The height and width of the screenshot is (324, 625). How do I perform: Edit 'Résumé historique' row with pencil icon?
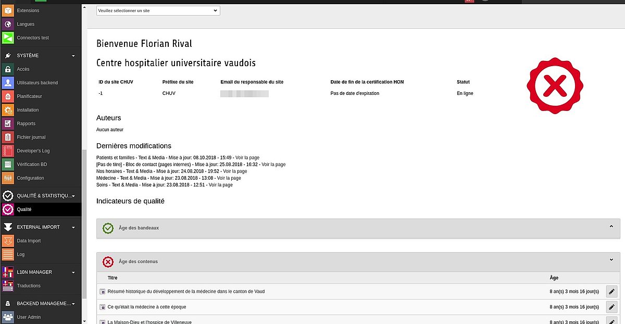click(x=612, y=292)
